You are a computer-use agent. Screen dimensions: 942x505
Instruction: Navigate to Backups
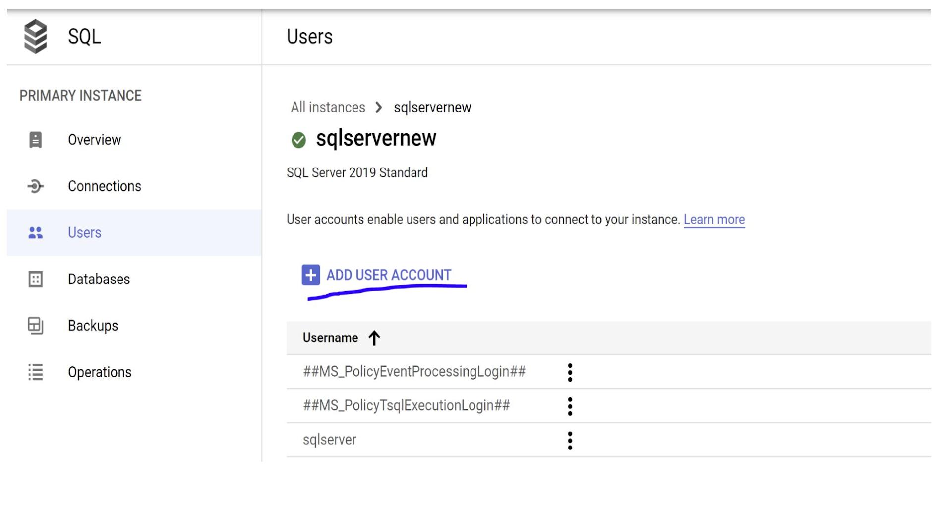93,326
